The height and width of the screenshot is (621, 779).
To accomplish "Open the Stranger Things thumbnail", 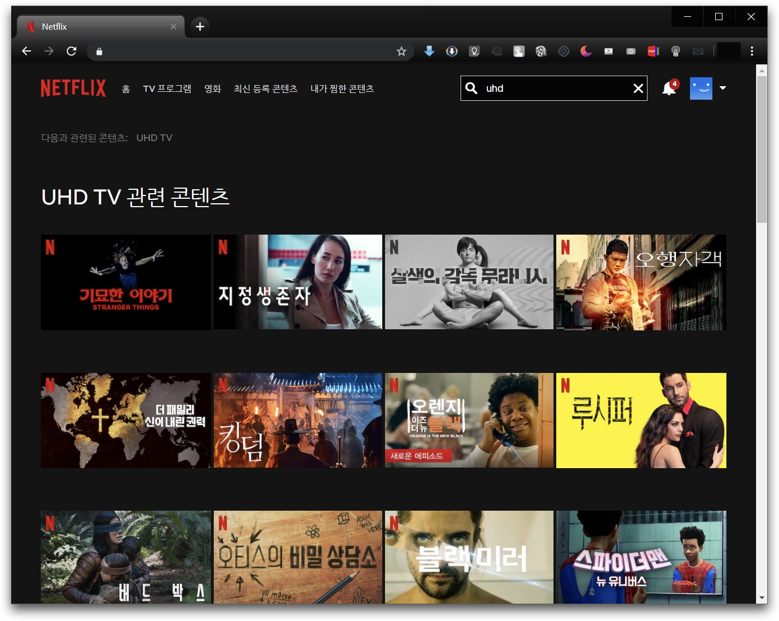I will pyautogui.click(x=126, y=282).
